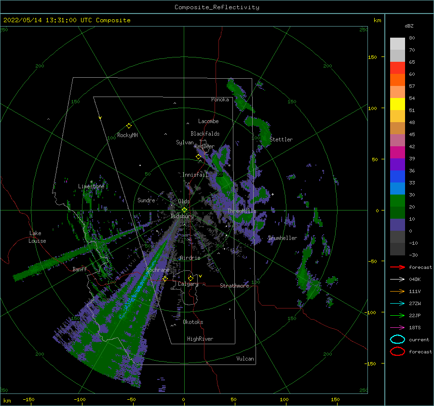Click the HighRiver city label
This screenshot has width=434, height=406.
(200, 339)
